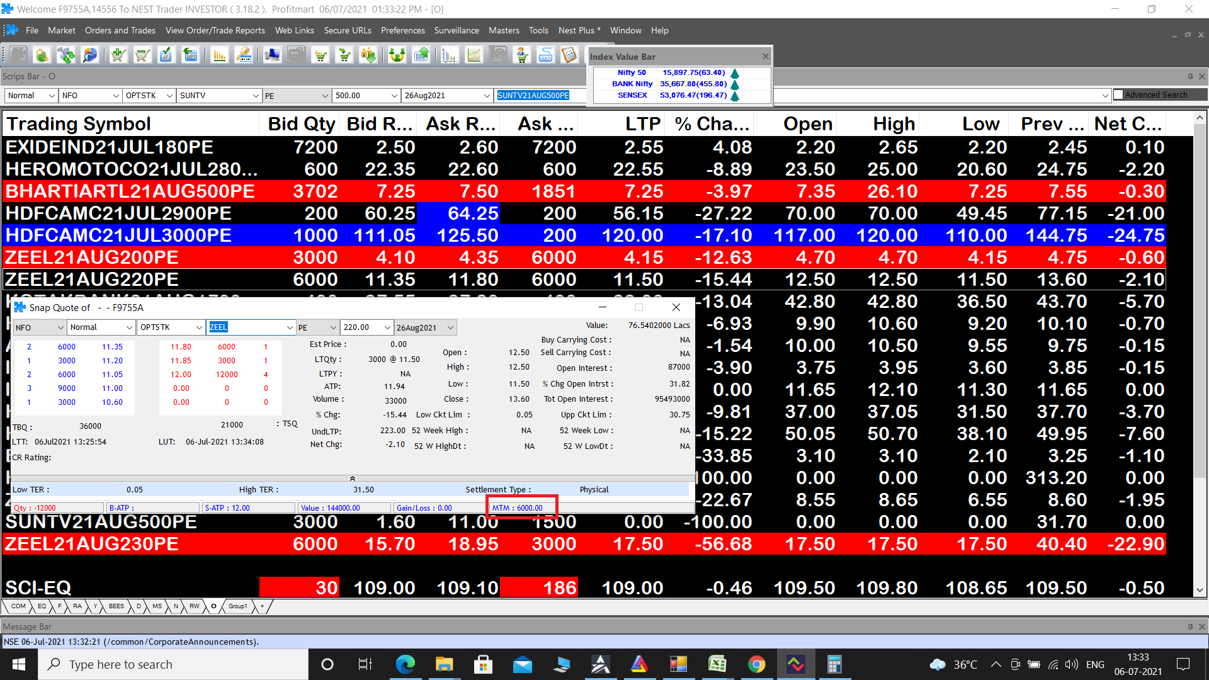This screenshot has width=1209, height=680.
Task: Open buy order entry cart with plus icon
Action: (x=118, y=55)
